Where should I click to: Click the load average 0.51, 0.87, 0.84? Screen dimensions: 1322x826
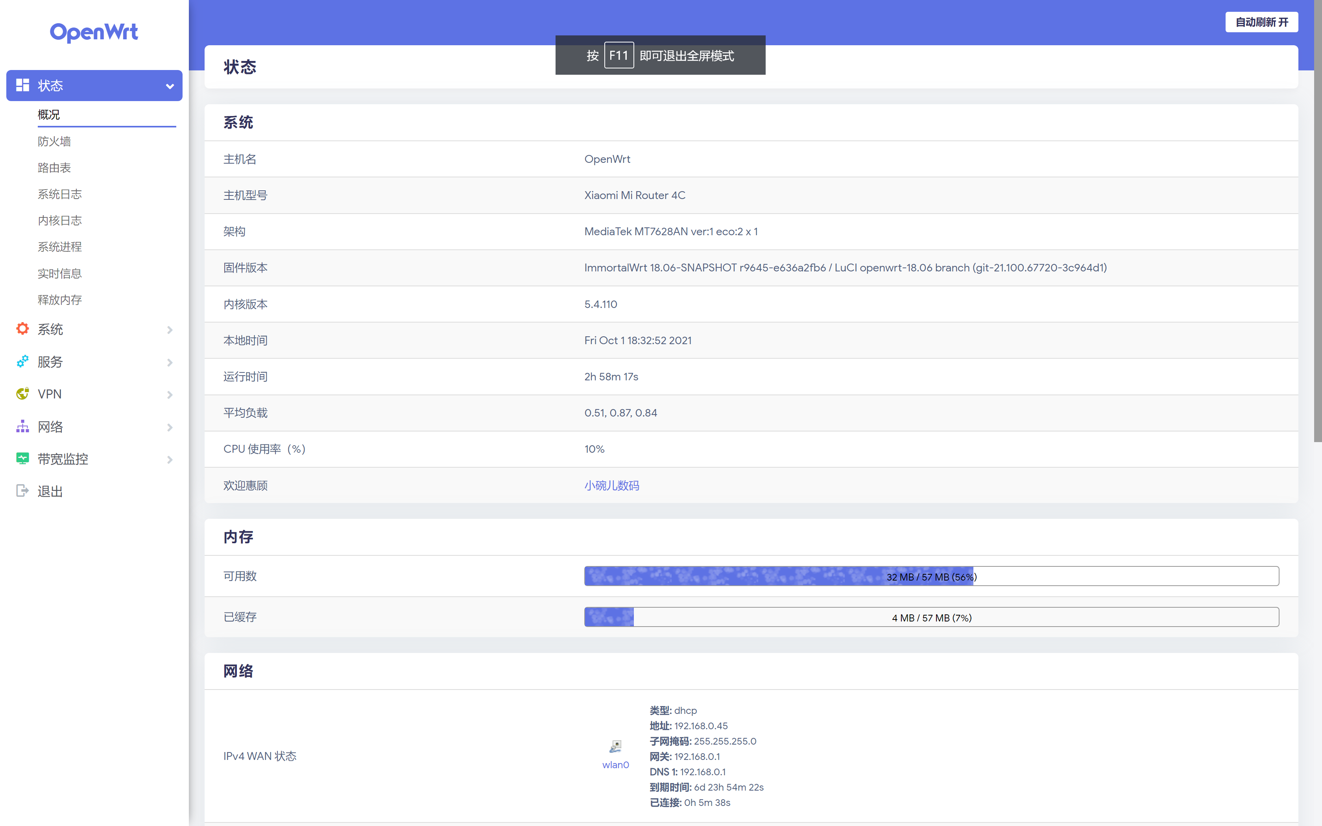pyautogui.click(x=620, y=413)
